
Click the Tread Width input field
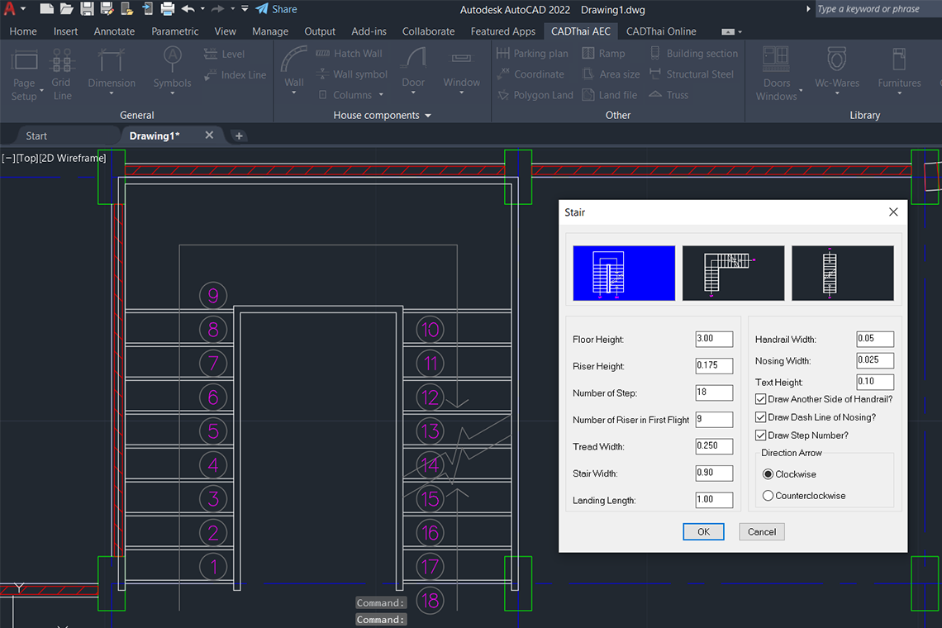pyautogui.click(x=714, y=446)
